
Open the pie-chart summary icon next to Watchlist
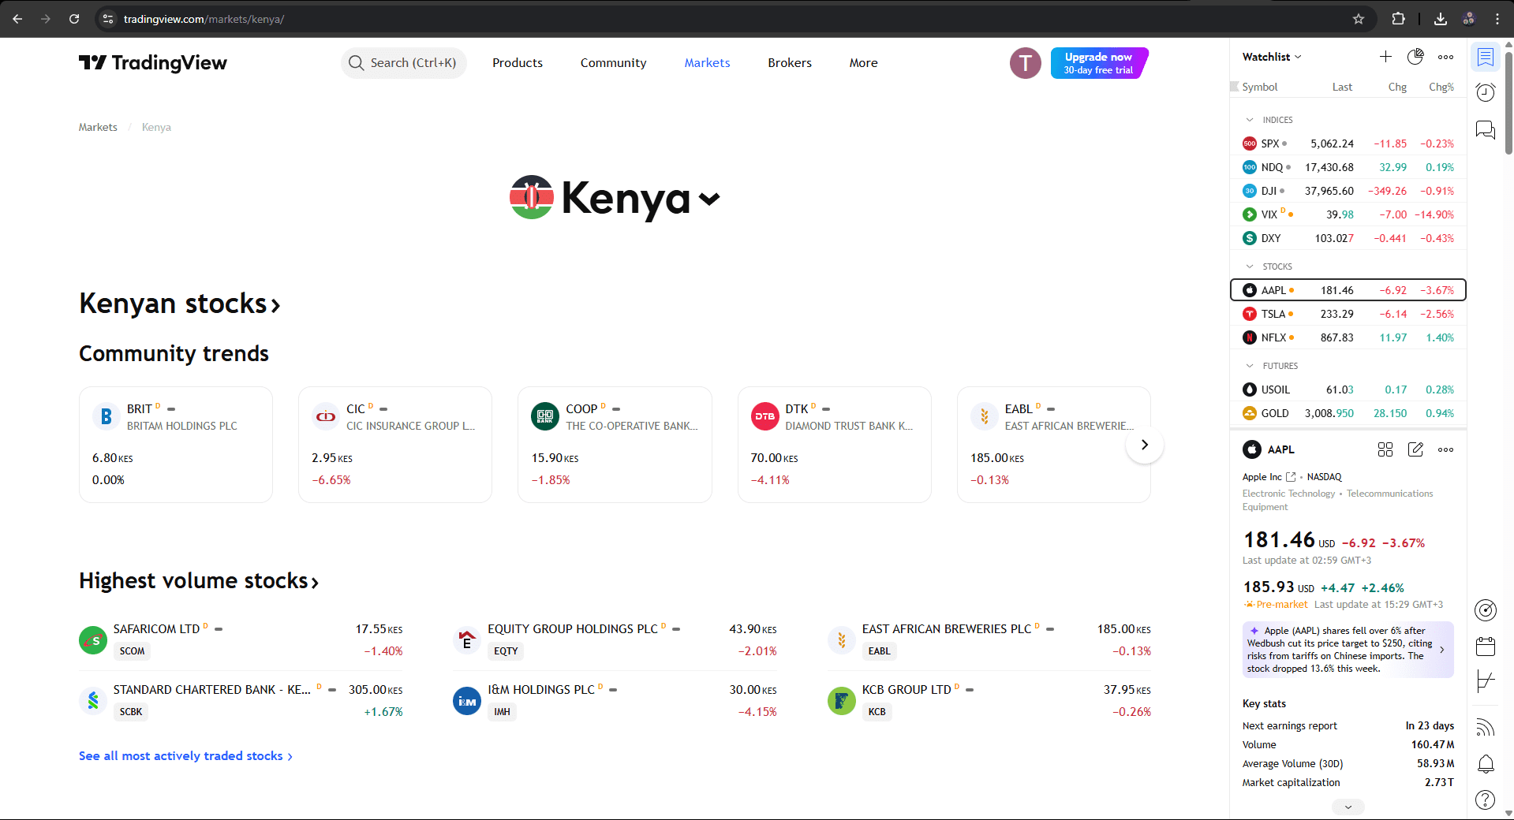(1415, 57)
